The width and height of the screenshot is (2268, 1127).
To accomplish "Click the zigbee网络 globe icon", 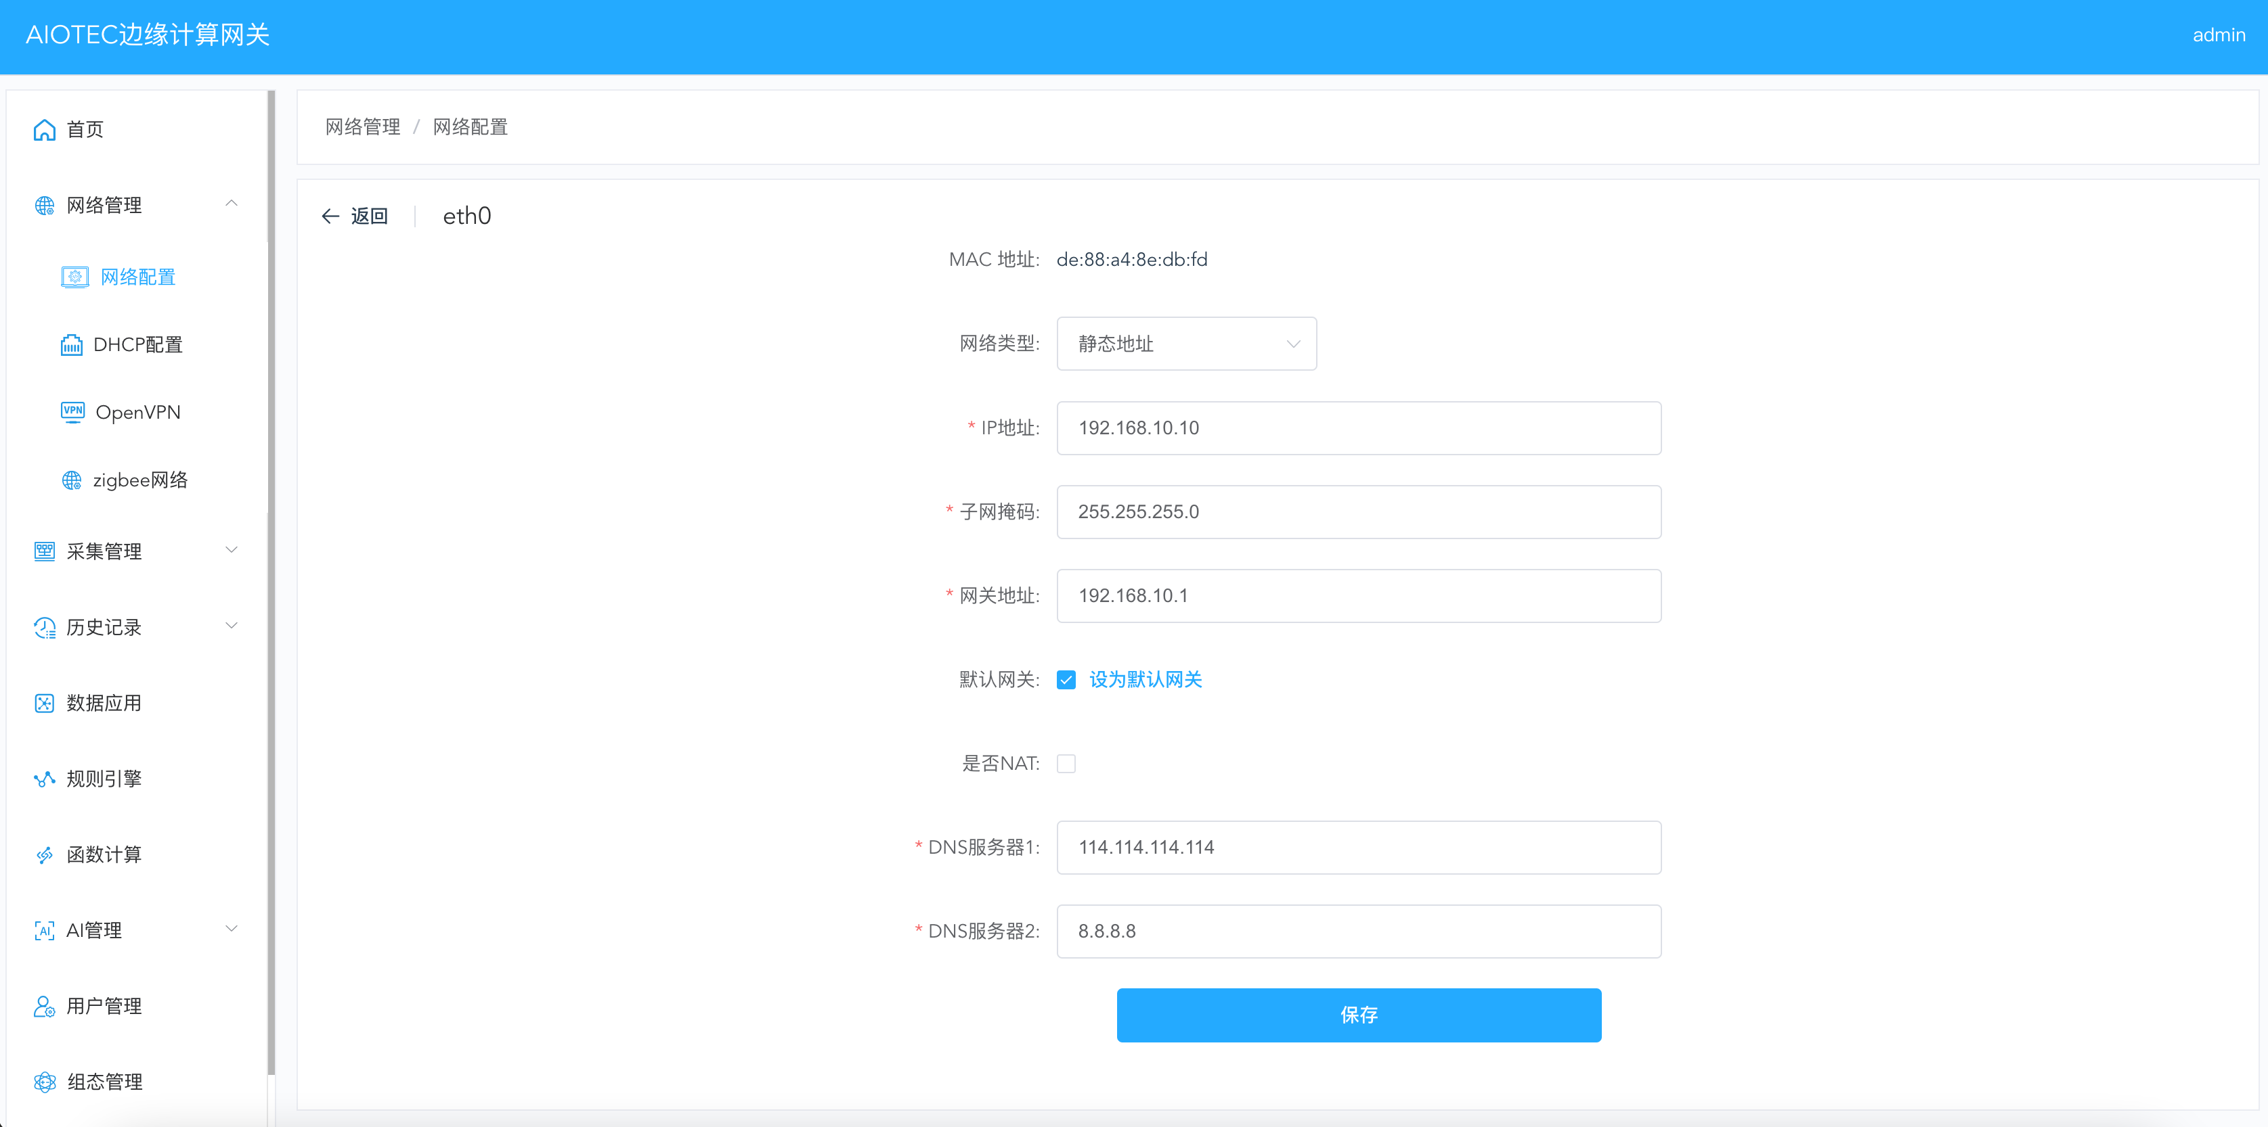I will click(x=71, y=480).
